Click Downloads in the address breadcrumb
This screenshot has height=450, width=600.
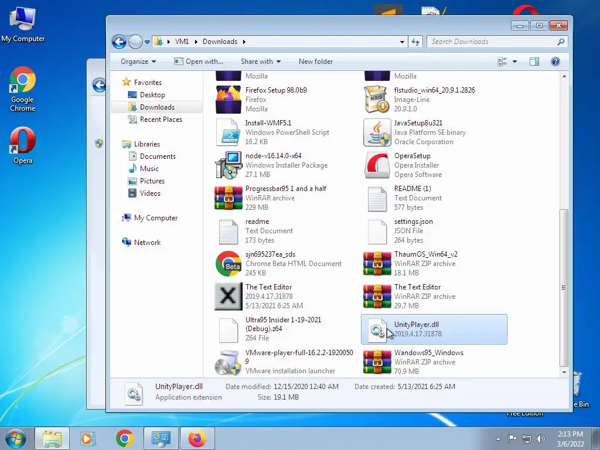pyautogui.click(x=220, y=42)
